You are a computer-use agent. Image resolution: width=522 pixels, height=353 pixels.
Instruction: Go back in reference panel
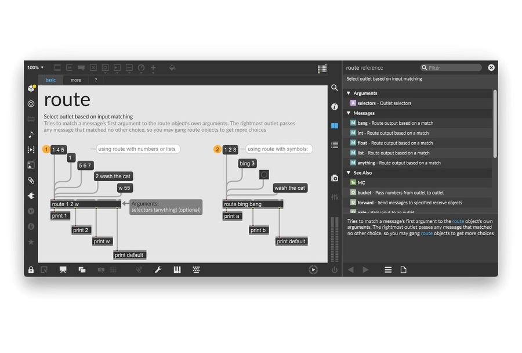pyautogui.click(x=351, y=269)
